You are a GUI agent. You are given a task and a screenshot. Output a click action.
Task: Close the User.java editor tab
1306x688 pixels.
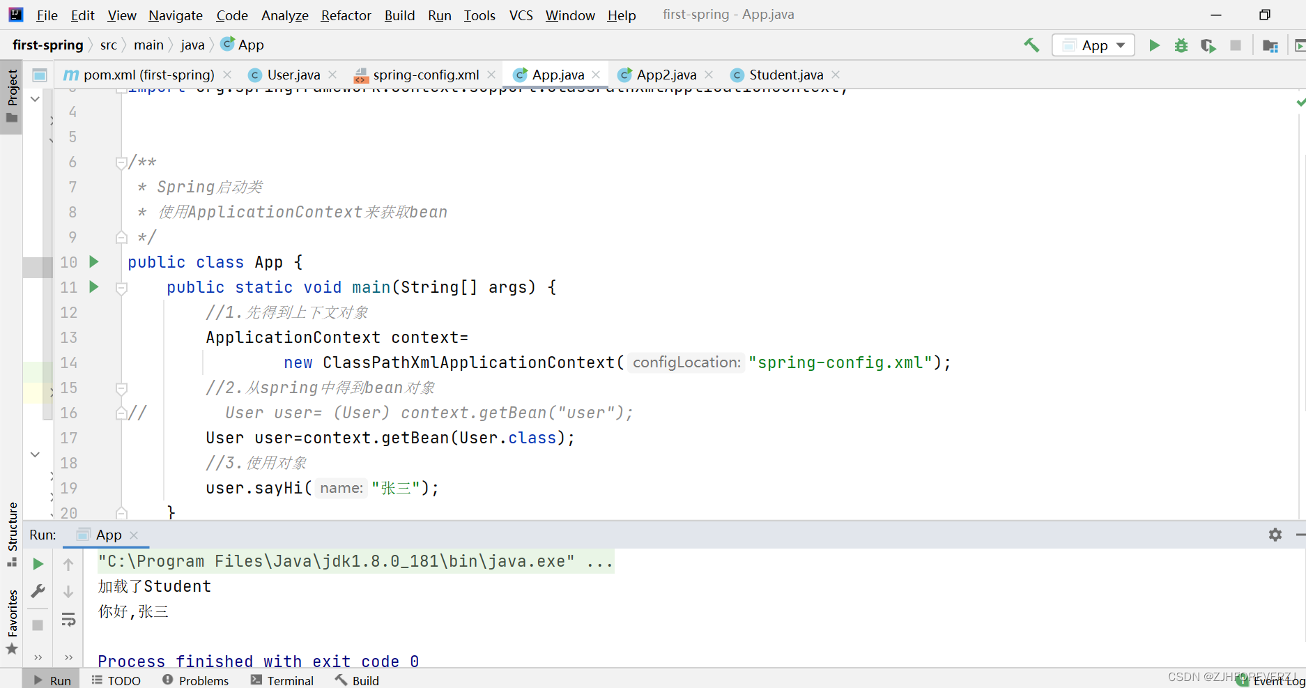pos(332,75)
